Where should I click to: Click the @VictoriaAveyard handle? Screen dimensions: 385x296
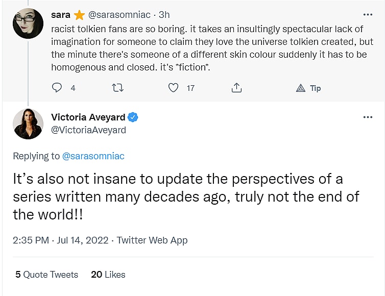click(88, 130)
